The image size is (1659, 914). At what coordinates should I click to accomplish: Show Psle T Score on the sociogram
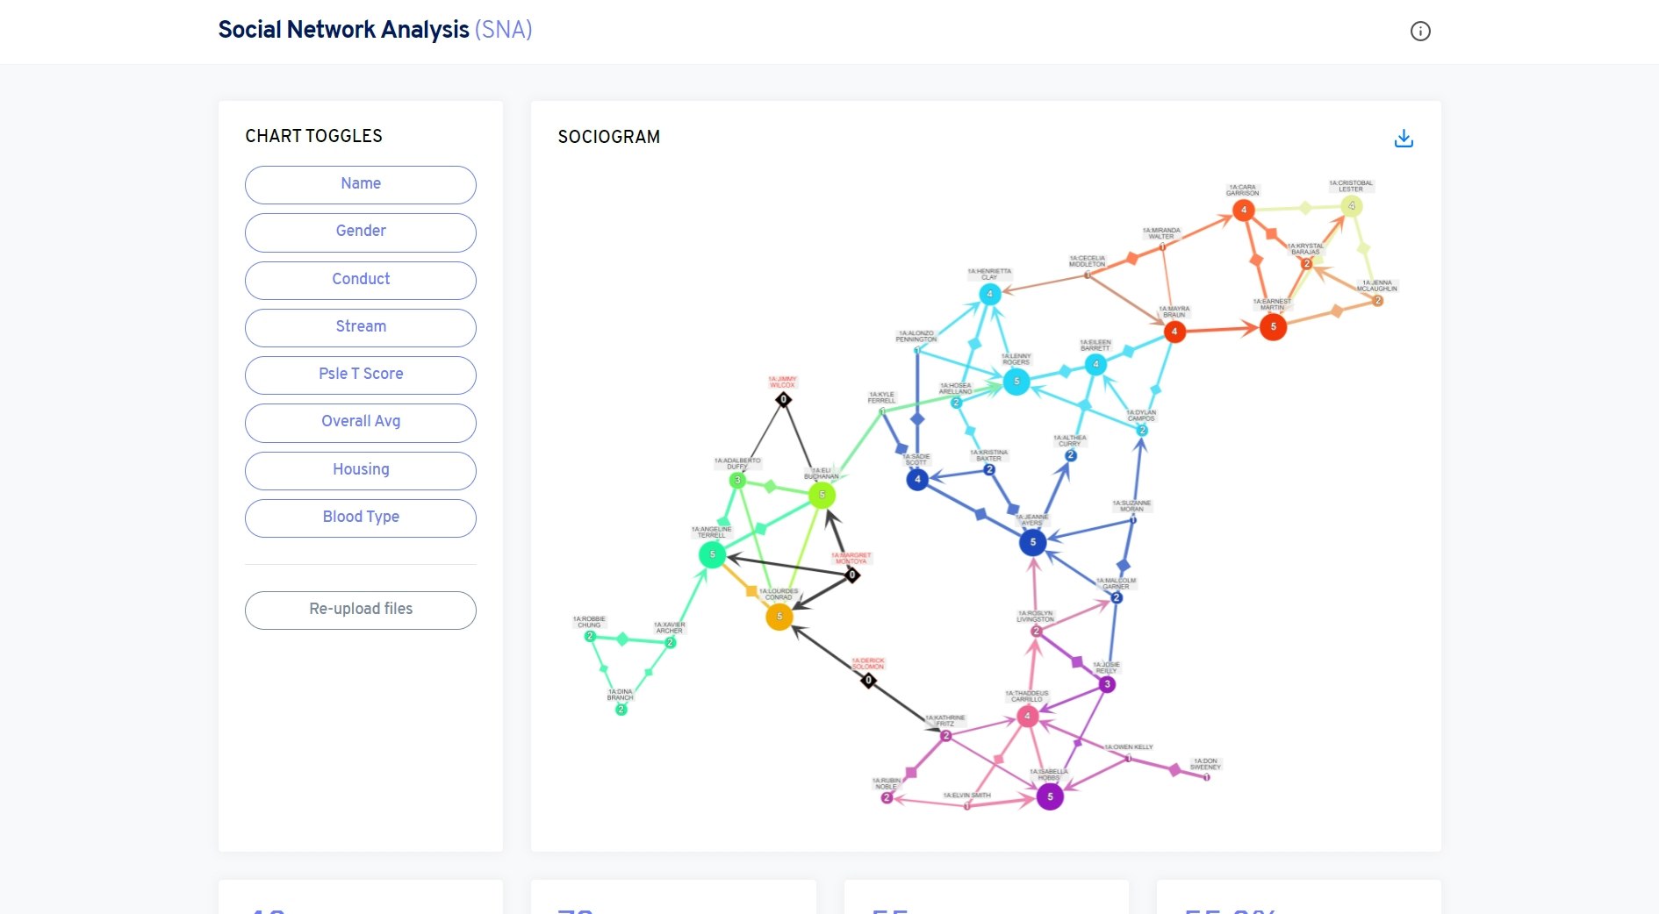360,375
